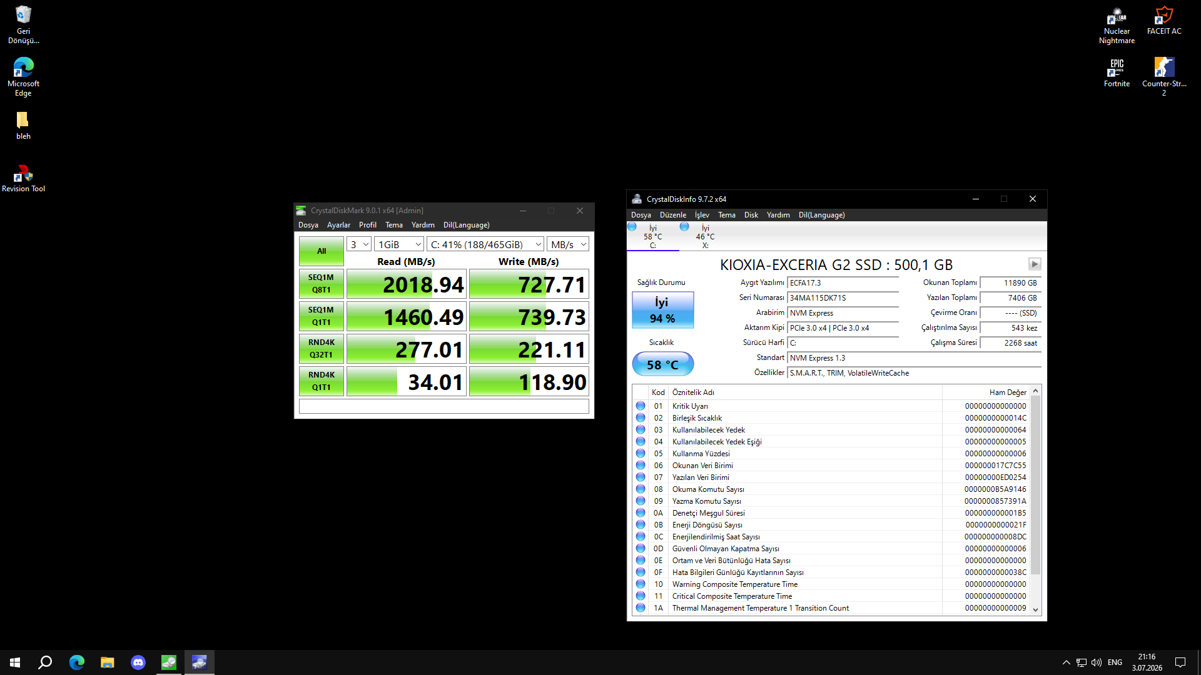Image resolution: width=1201 pixels, height=675 pixels.
Task: Open unit dropdown showing MB/s
Action: (568, 244)
